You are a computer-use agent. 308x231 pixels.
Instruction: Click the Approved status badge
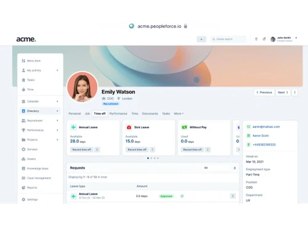click(x=166, y=196)
